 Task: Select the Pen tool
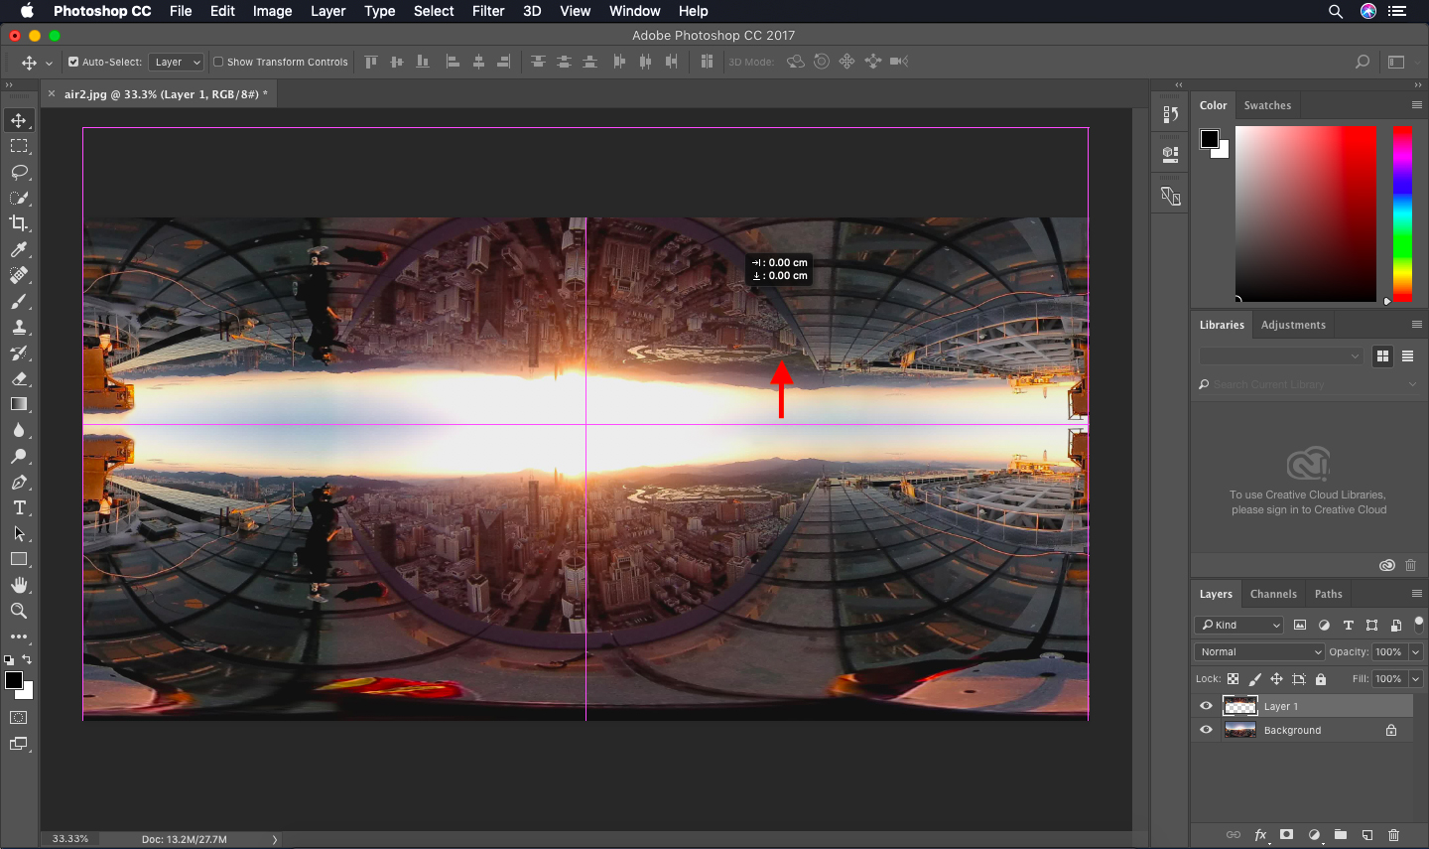(19, 482)
